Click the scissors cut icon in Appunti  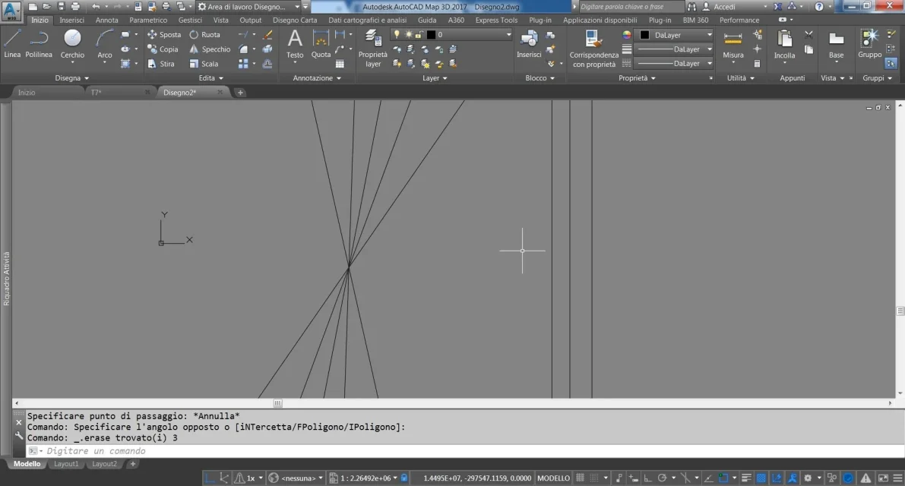point(808,35)
